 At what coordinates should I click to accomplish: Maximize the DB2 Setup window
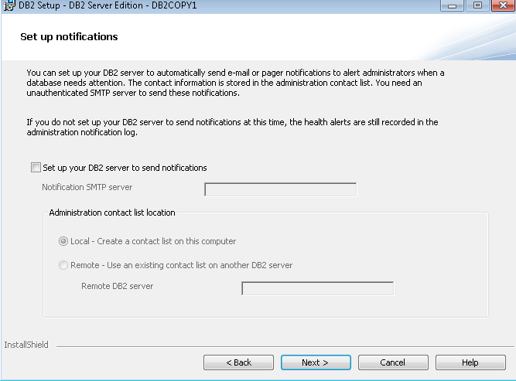pos(477,5)
